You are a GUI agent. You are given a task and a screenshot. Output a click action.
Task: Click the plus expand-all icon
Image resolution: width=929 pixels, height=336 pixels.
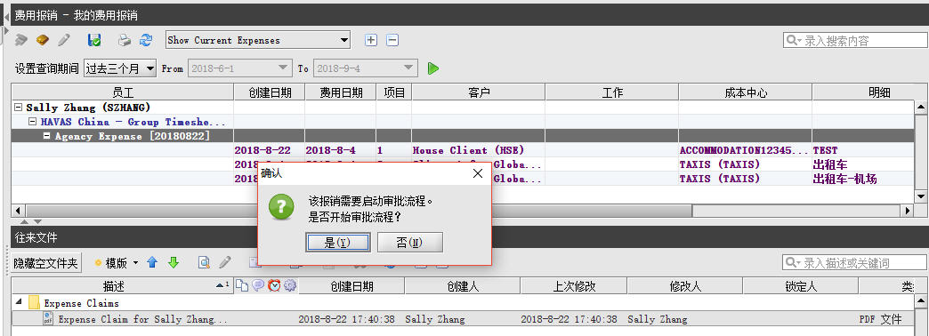pyautogui.click(x=371, y=40)
